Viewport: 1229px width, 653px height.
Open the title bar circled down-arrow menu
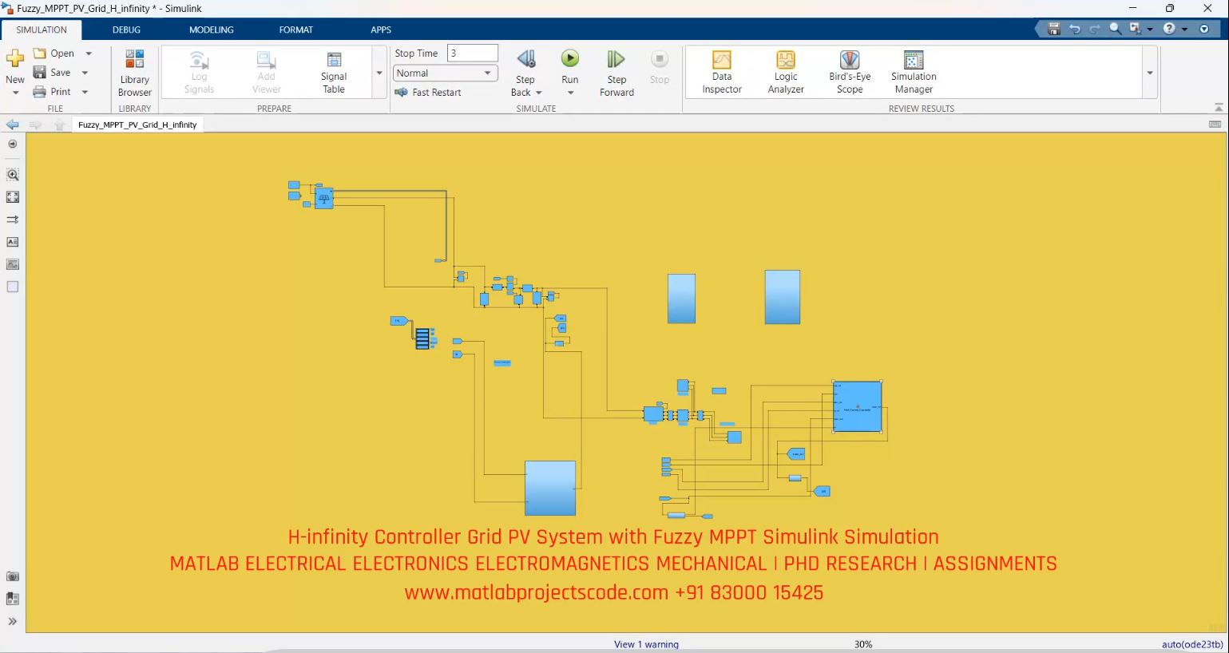[x=1204, y=29]
